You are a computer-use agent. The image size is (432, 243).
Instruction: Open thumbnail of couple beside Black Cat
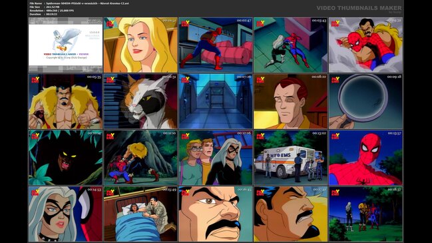coord(216,158)
